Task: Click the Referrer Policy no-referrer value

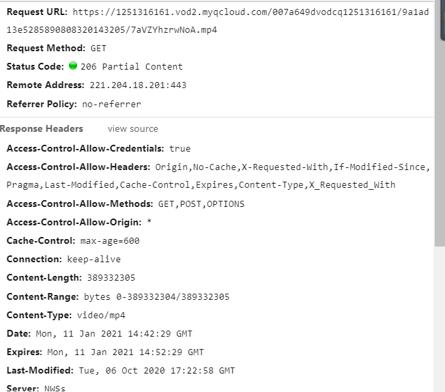Action: coord(111,104)
